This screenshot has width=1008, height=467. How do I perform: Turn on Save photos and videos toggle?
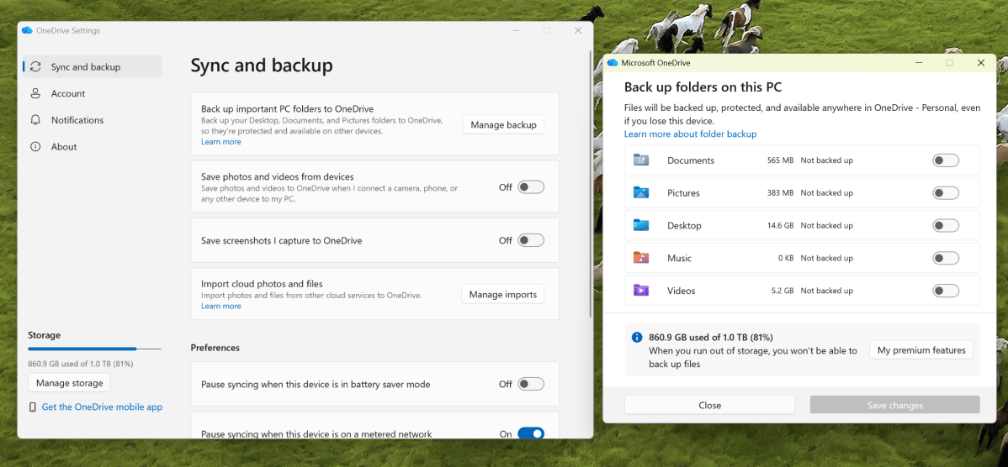tap(531, 187)
